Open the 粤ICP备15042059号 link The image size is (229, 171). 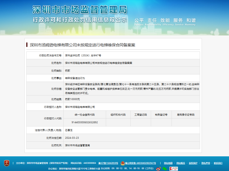pyautogui.click(x=108, y=163)
